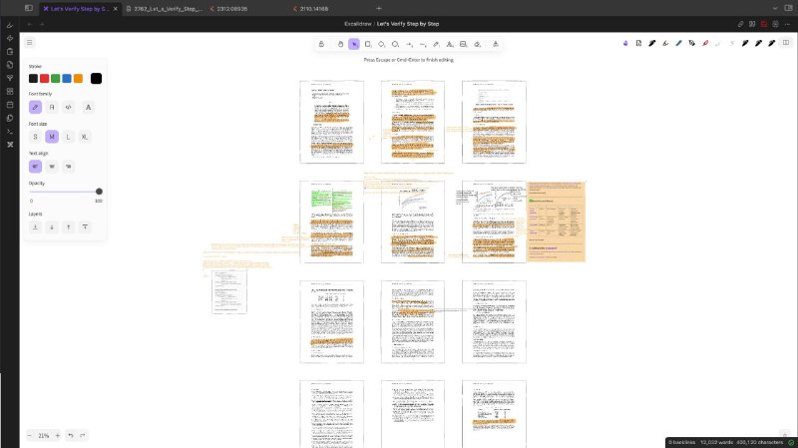The image size is (798, 448).
Task: Select the Hand panning tool
Action: pos(340,44)
